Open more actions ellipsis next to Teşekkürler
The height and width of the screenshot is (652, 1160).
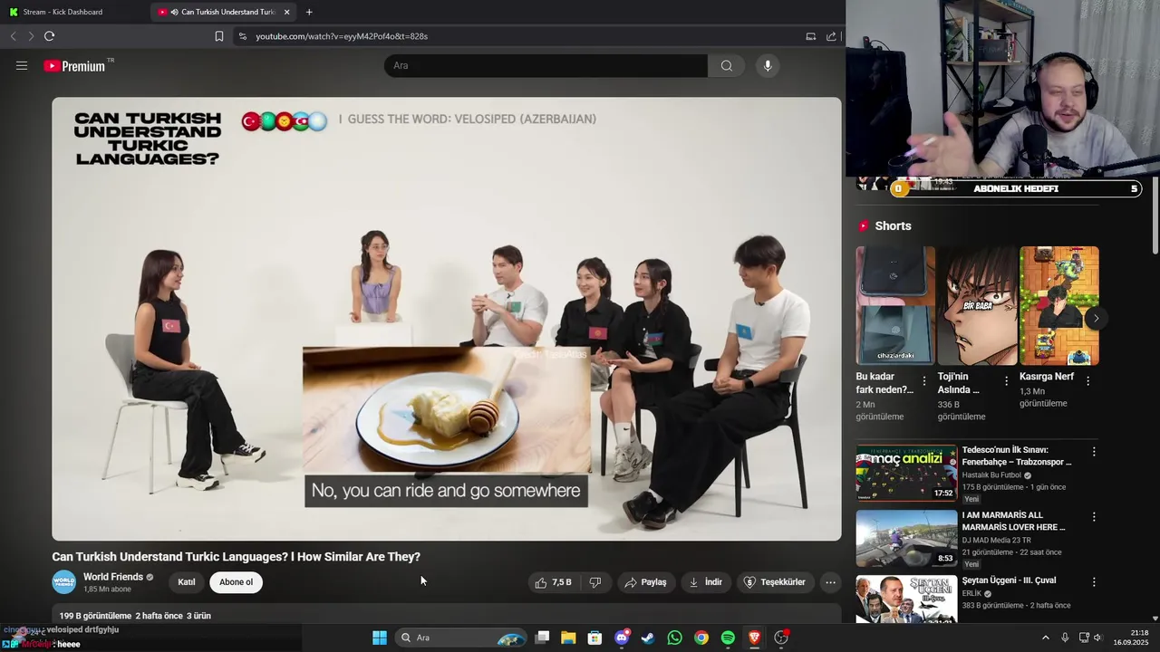click(830, 582)
